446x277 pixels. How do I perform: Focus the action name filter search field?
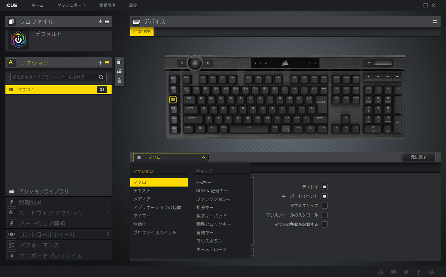coord(59,77)
